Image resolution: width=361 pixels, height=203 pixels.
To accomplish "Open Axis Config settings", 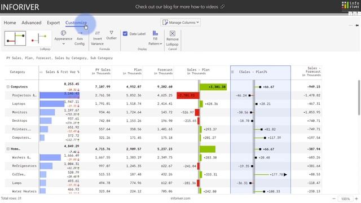I will 80,38.
